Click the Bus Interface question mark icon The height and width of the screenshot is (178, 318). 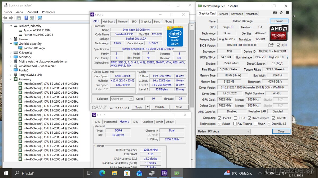(287, 57)
